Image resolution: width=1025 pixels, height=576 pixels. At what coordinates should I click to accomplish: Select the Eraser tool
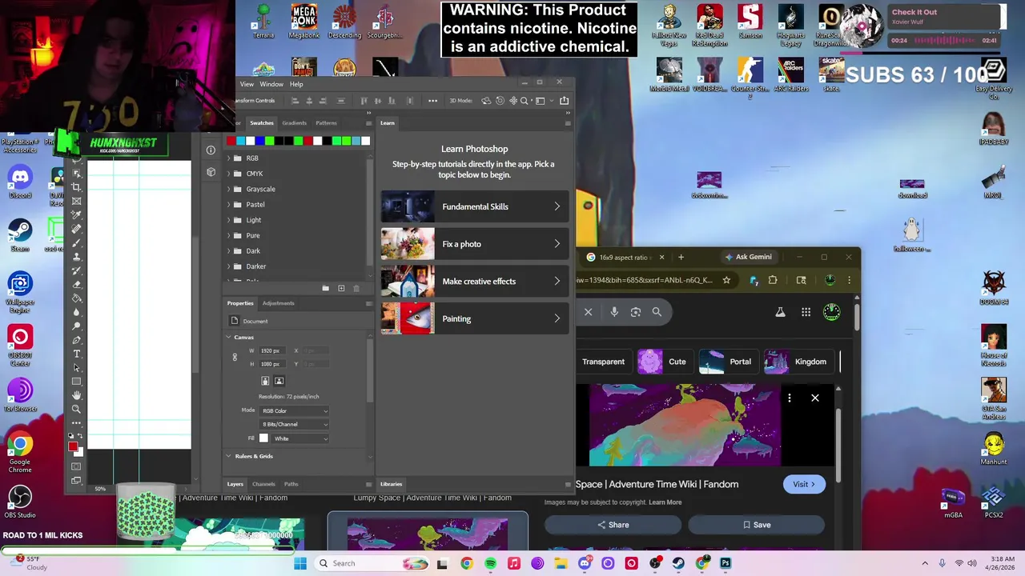click(x=76, y=284)
